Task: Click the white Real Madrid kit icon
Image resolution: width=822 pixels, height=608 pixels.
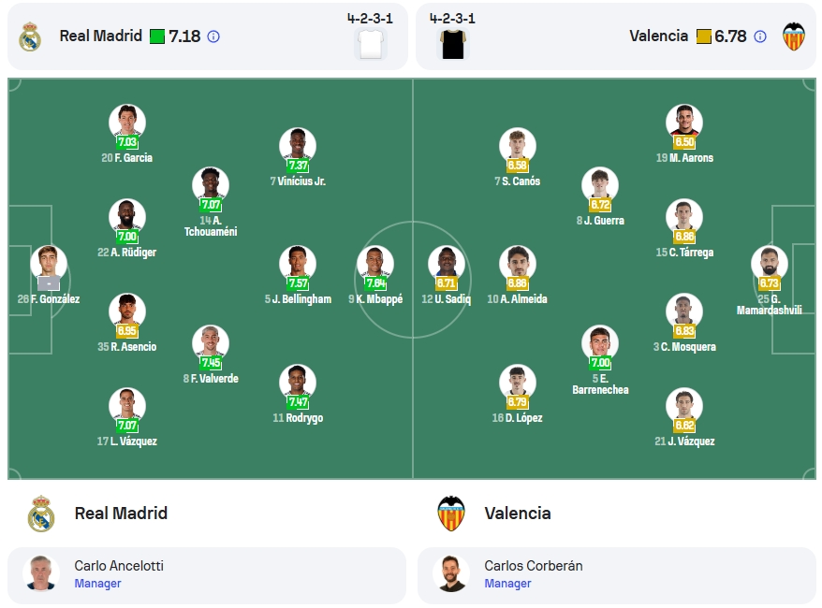Action: pyautogui.click(x=371, y=44)
